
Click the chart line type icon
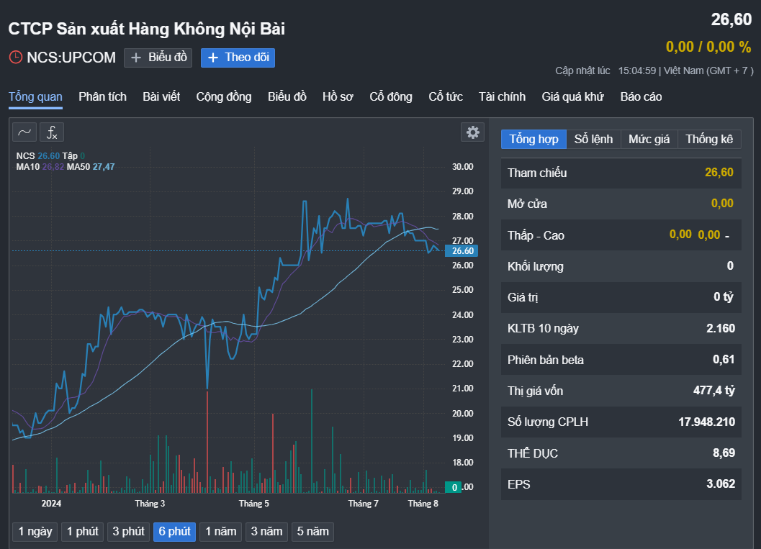tap(24, 132)
